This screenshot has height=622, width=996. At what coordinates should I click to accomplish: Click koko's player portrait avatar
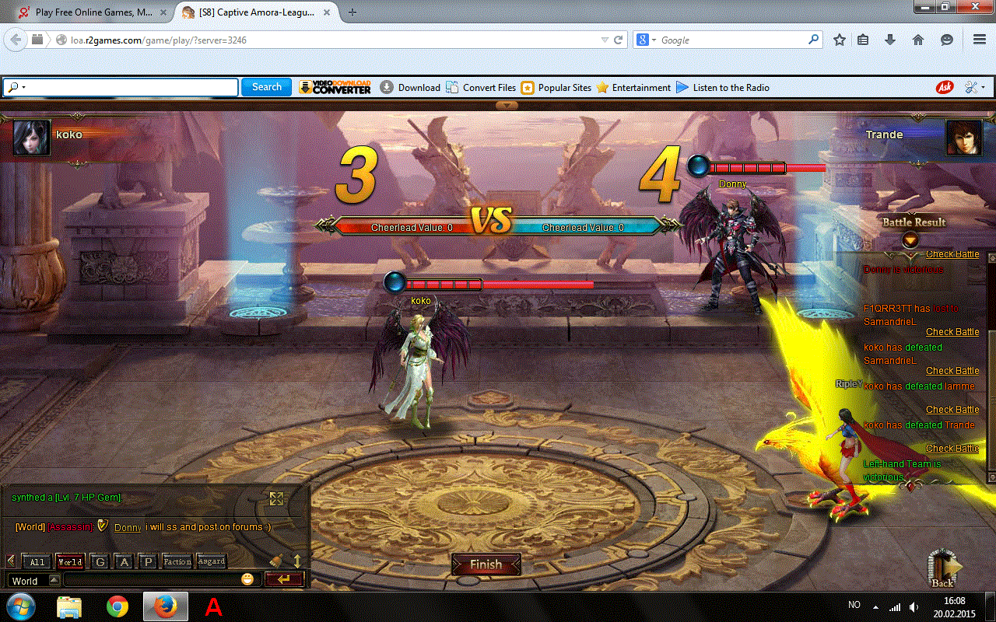(32, 138)
